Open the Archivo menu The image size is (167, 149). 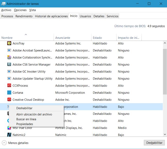tap(6, 10)
